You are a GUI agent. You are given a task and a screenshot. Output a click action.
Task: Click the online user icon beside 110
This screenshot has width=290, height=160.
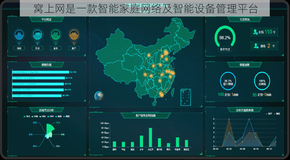tap(255, 32)
